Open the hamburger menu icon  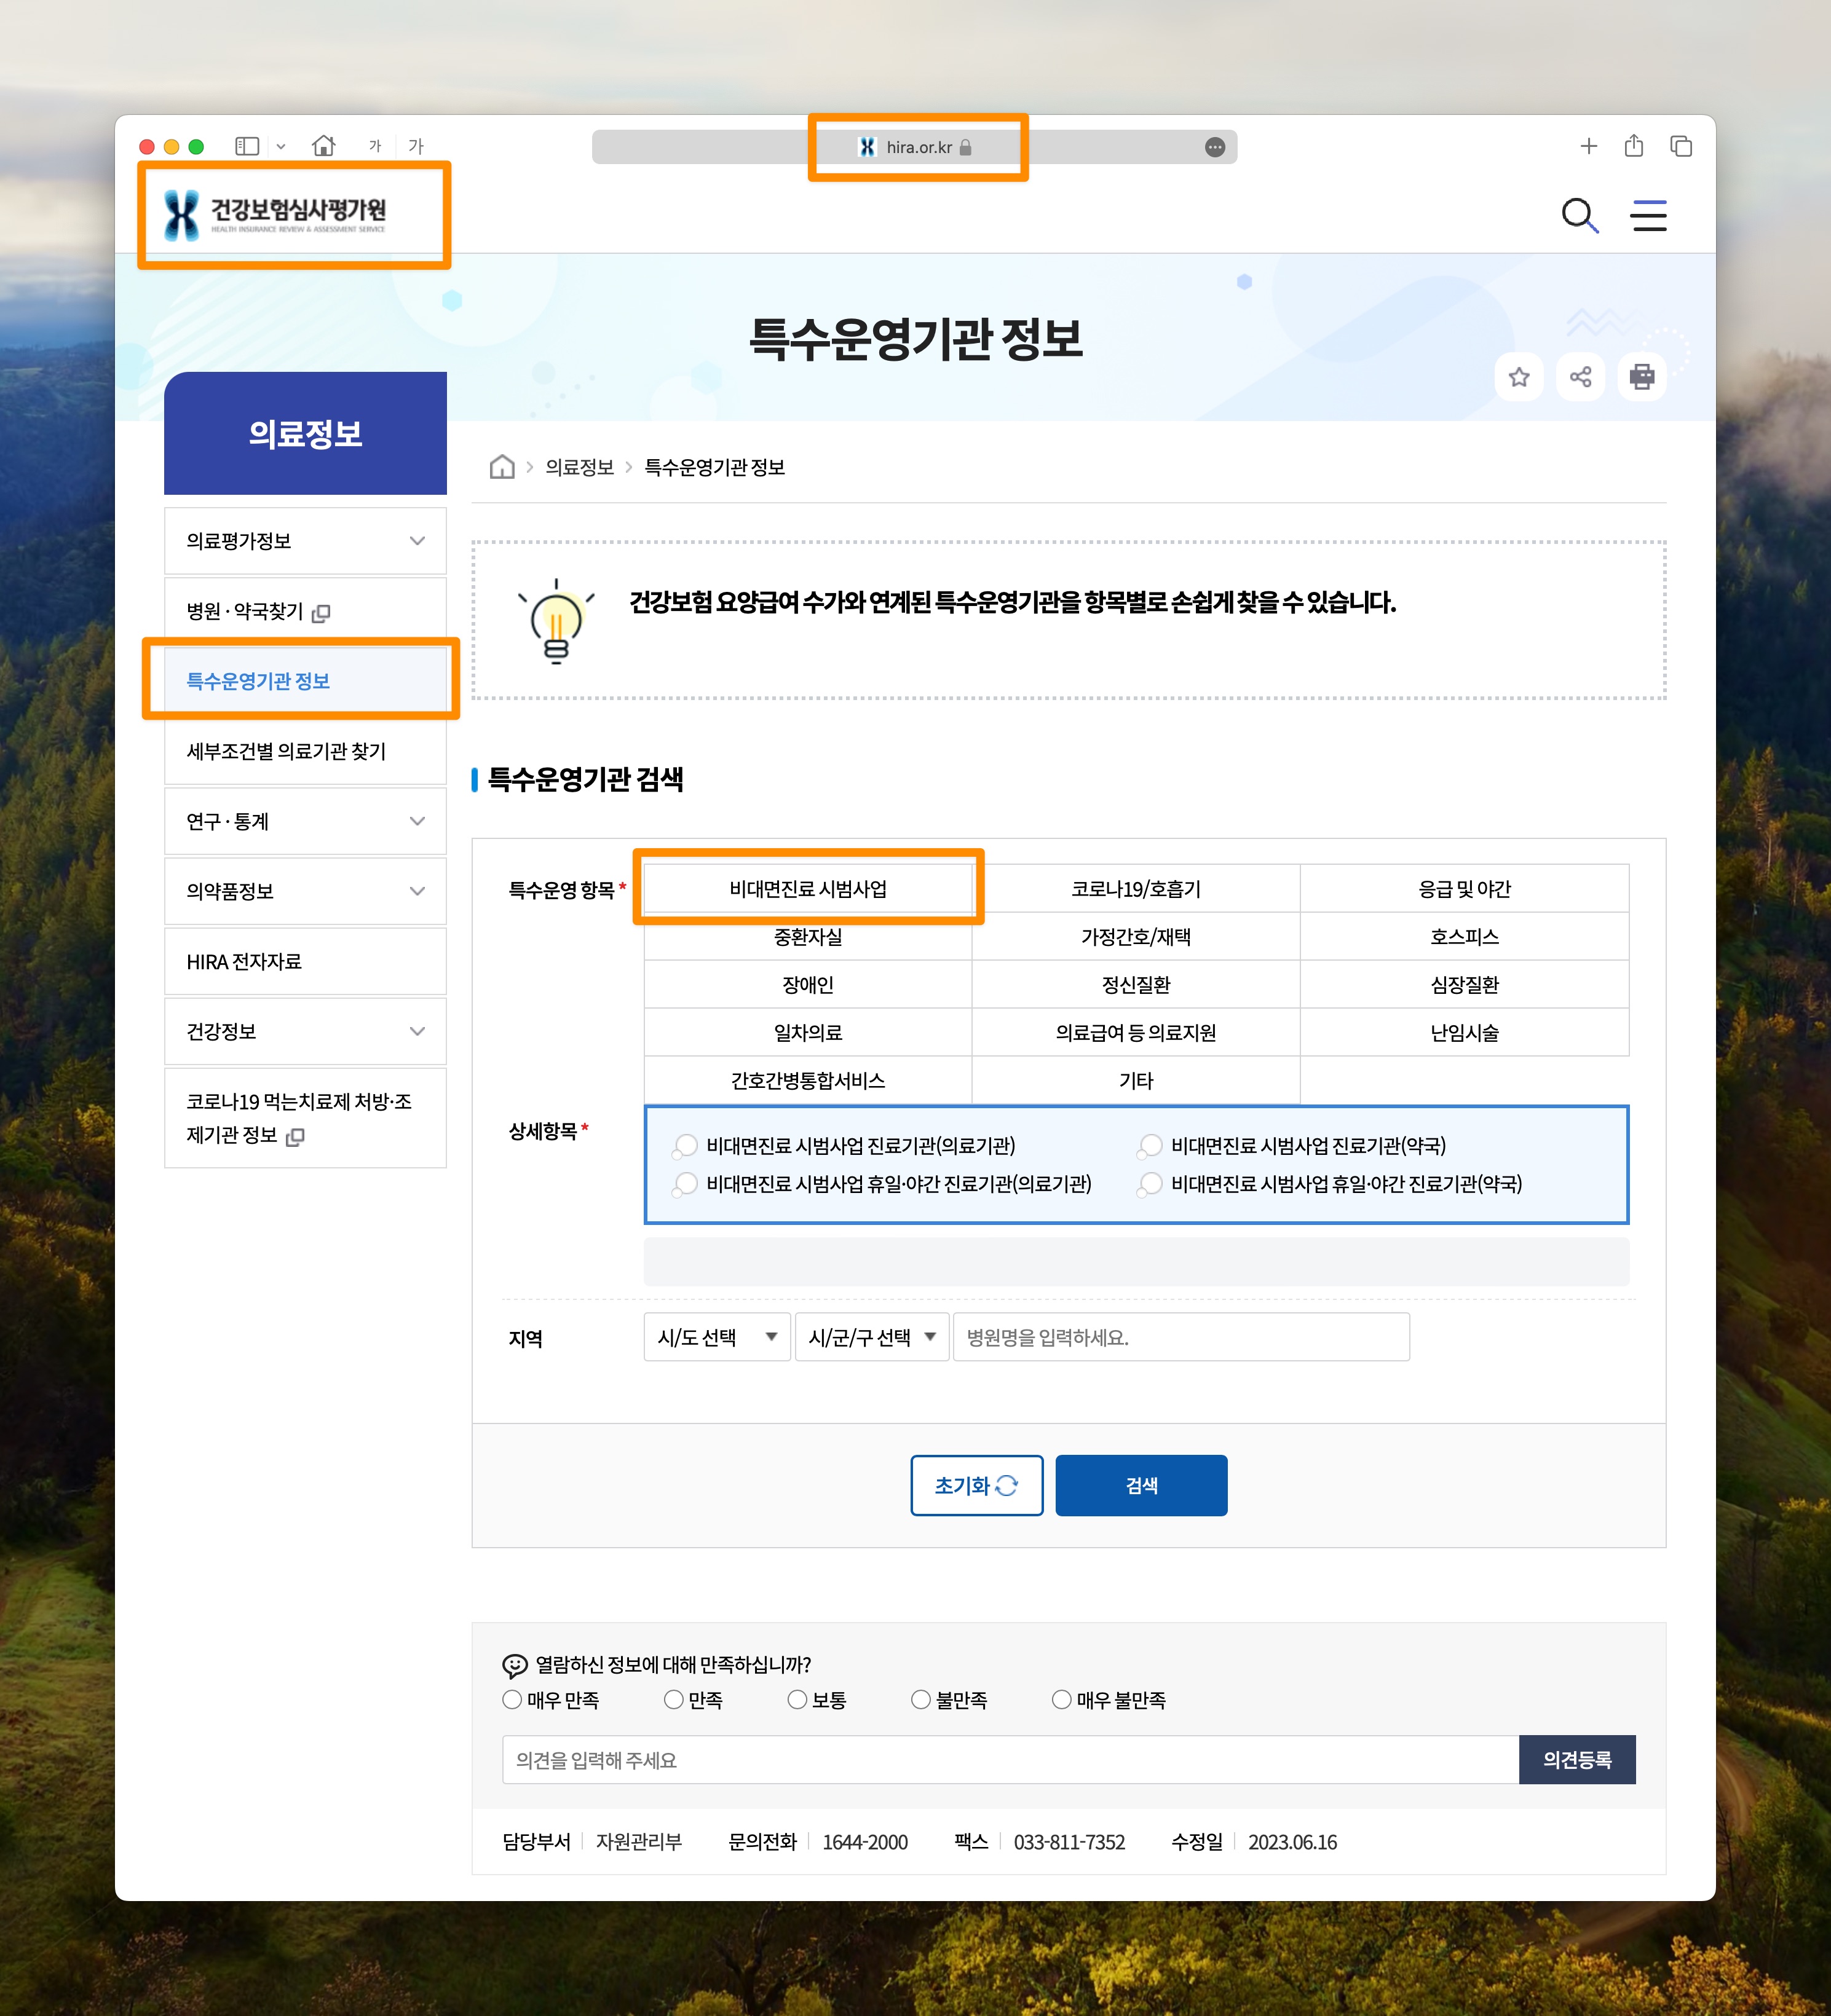[x=1648, y=215]
